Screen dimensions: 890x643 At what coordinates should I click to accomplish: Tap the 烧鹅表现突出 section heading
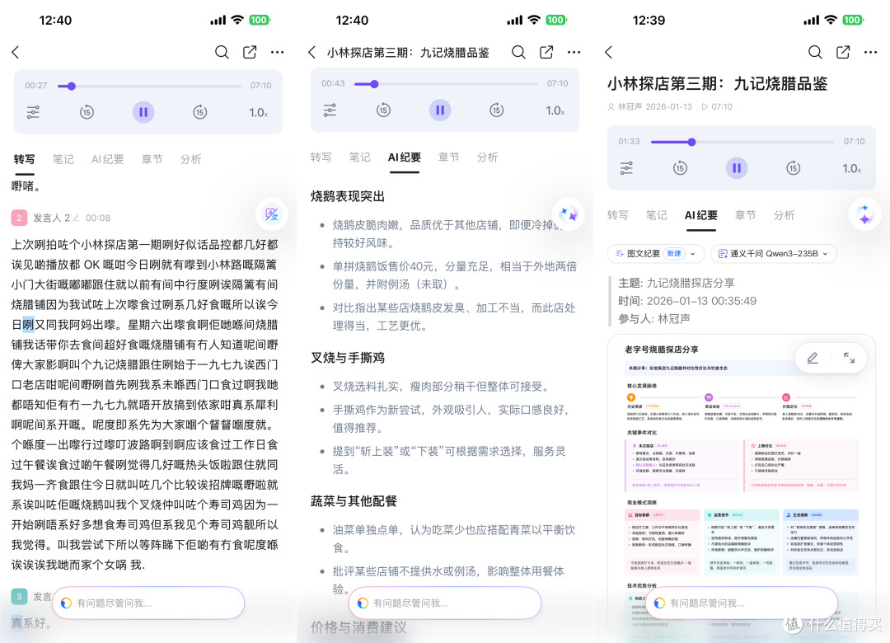[x=348, y=196]
